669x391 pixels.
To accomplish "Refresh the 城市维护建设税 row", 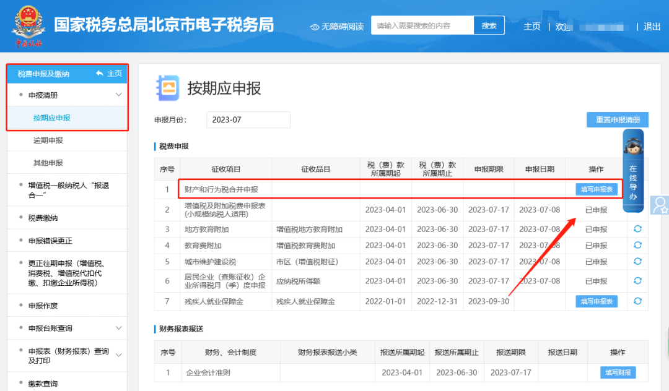I will pos(637,261).
